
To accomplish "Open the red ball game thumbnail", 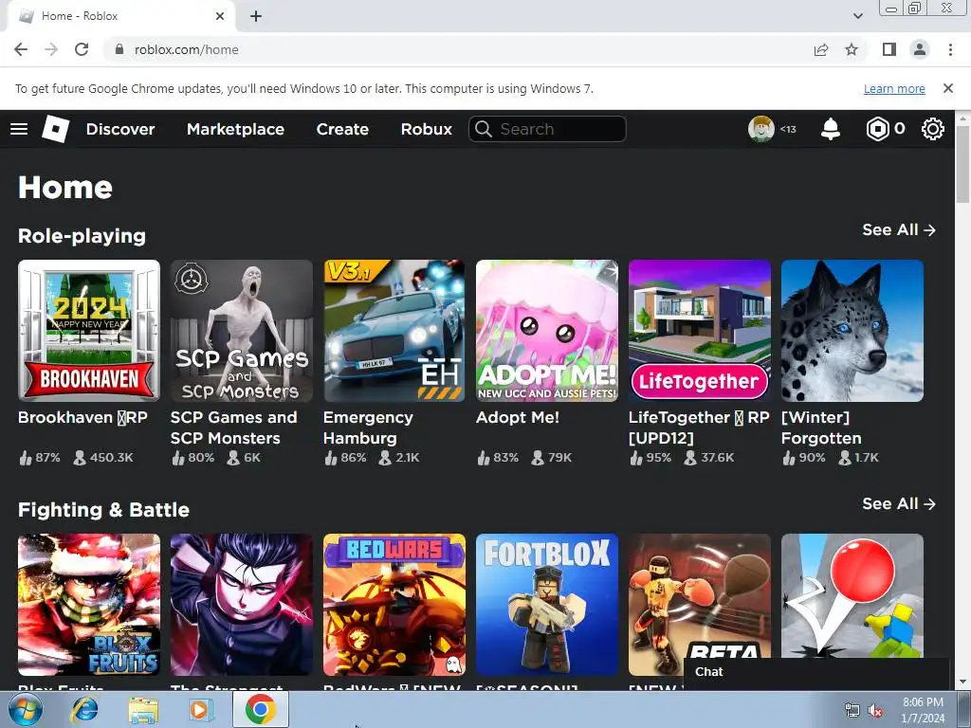I will 852,594.
